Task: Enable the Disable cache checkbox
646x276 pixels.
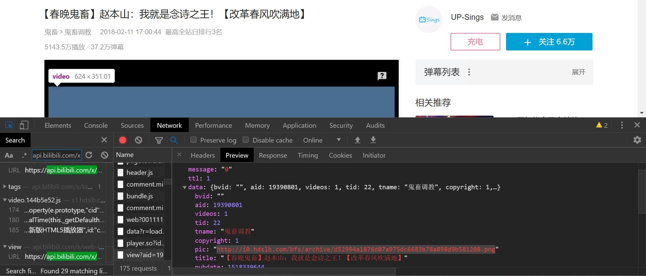Action: tap(246, 140)
